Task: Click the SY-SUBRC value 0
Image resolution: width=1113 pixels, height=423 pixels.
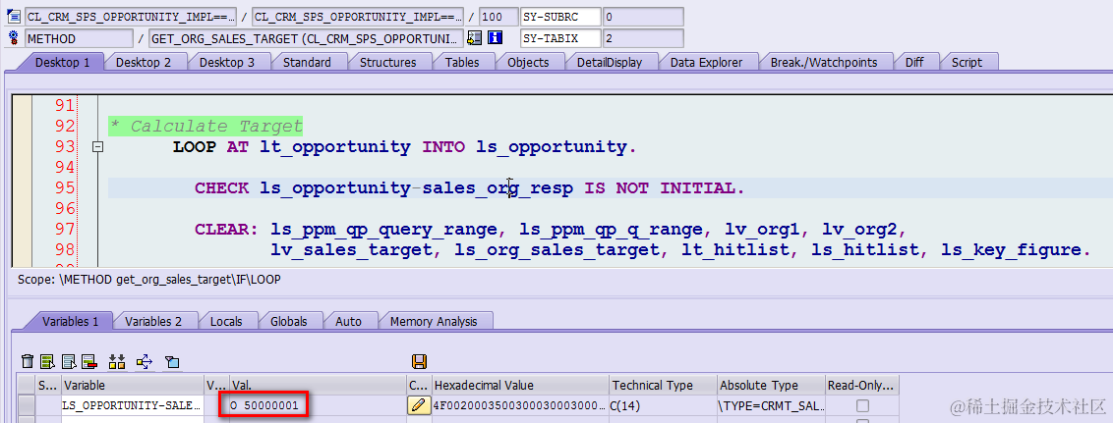Action: (643, 17)
